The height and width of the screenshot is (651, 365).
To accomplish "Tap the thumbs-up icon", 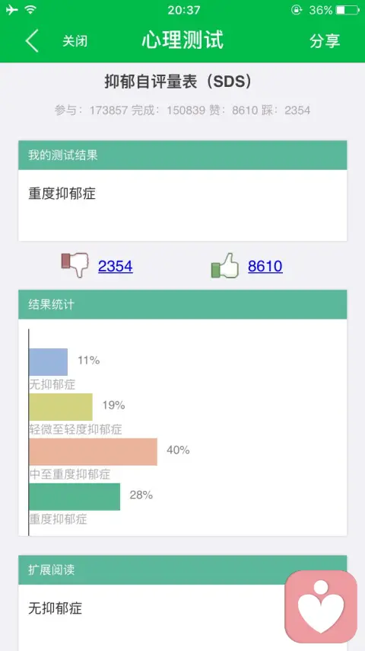I will pos(225,265).
